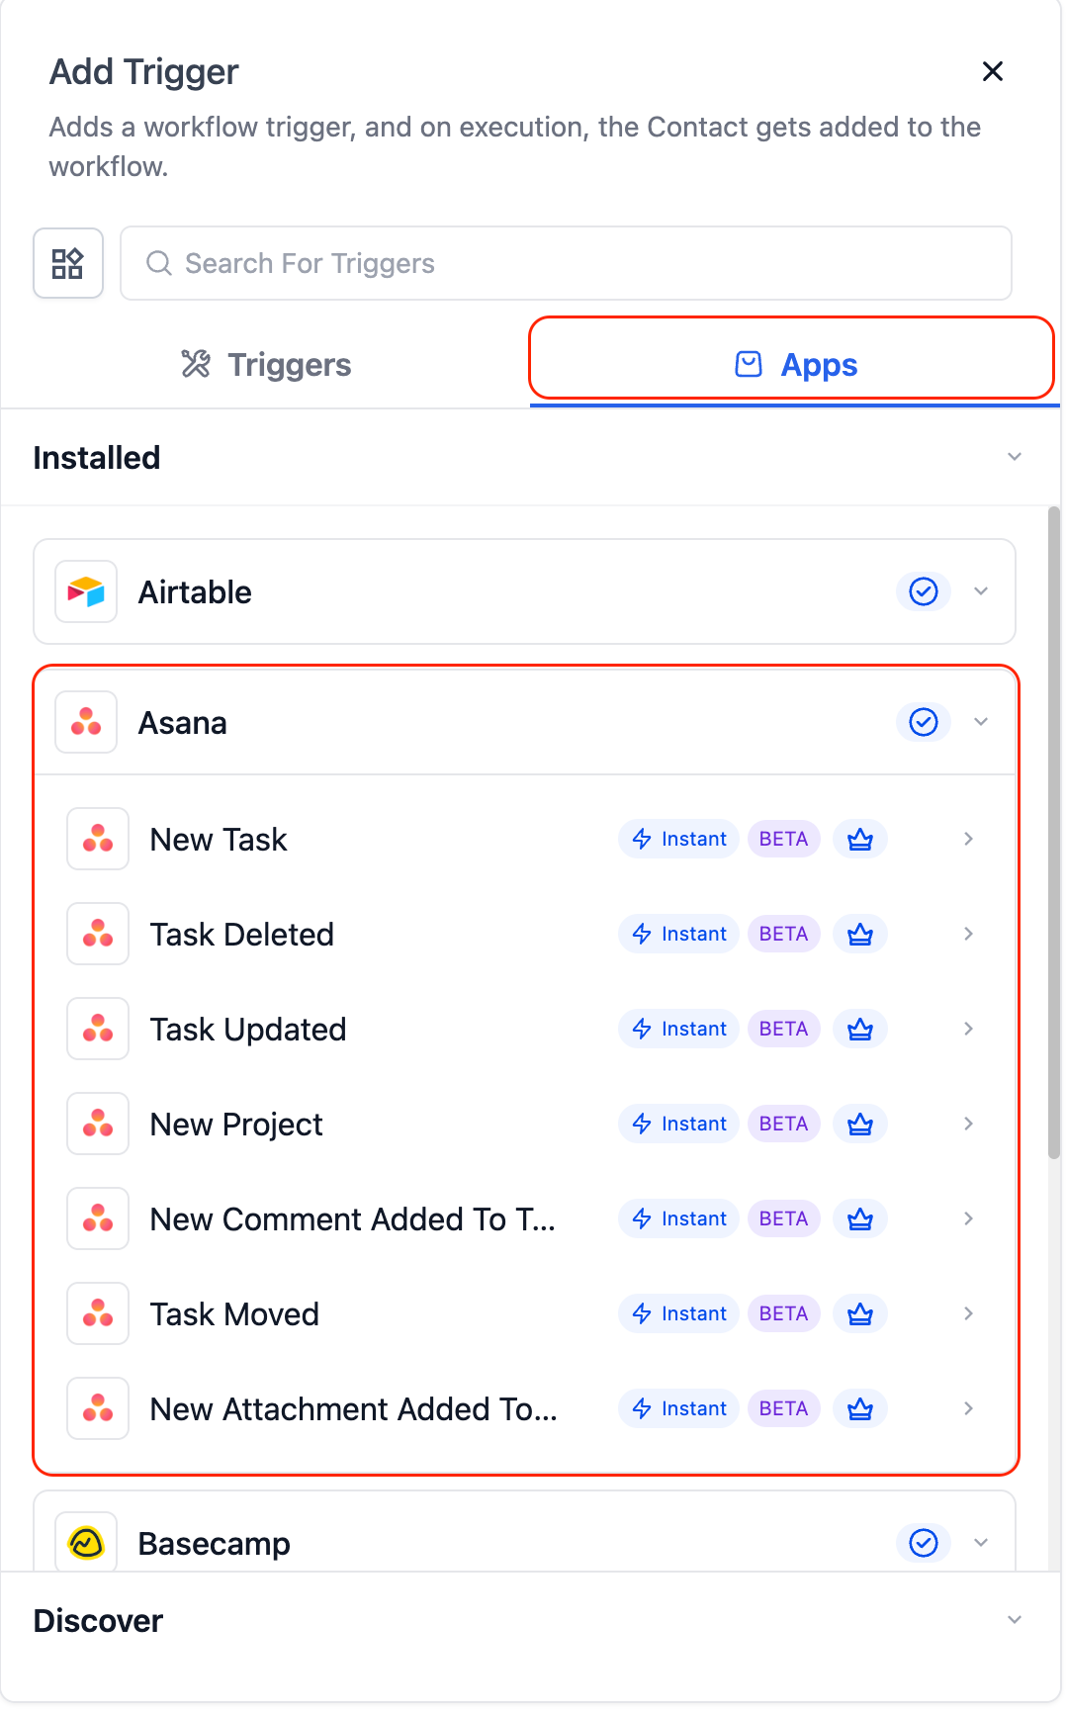Viewport: 1066px width, 1713px height.
Task: Expand the Discover section
Action: (1014, 1620)
